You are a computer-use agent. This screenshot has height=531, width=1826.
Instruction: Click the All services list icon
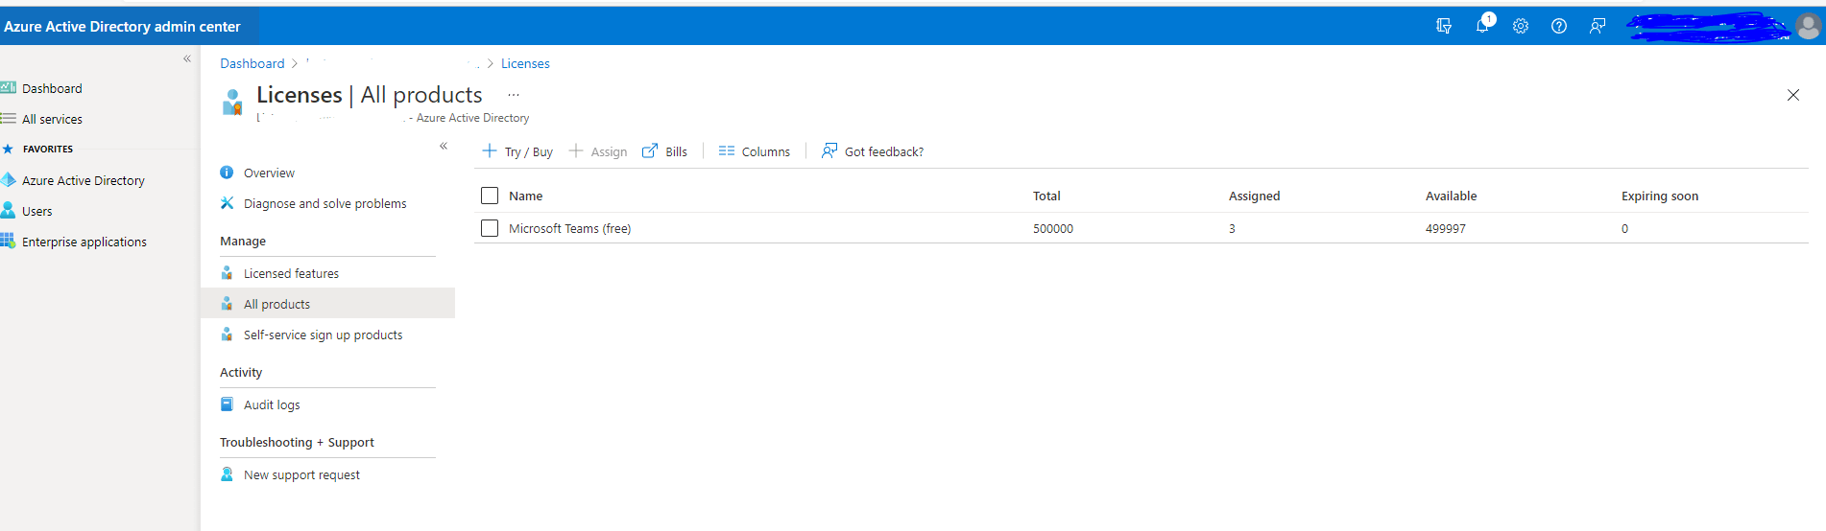click(9, 119)
